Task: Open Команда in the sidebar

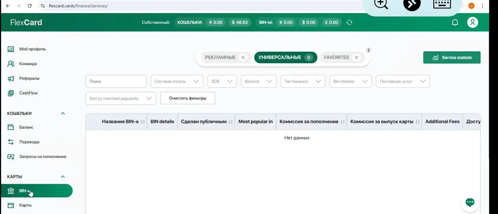Action: pyautogui.click(x=28, y=64)
